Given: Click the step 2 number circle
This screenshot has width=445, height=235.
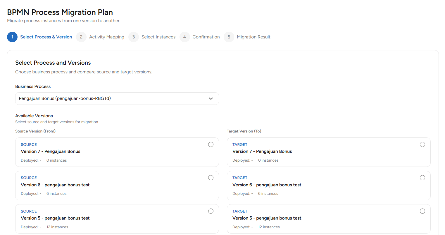Looking at the screenshot, I should 81,37.
